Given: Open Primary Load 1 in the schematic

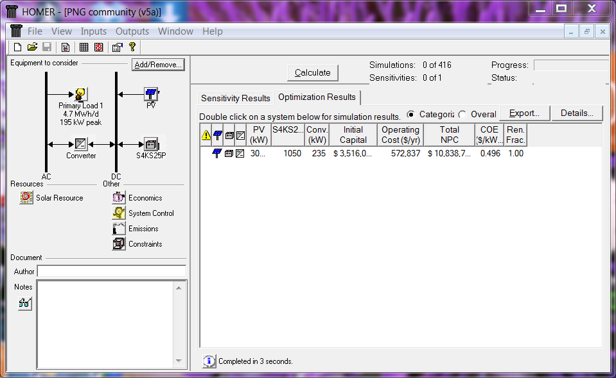Looking at the screenshot, I should coord(82,94).
